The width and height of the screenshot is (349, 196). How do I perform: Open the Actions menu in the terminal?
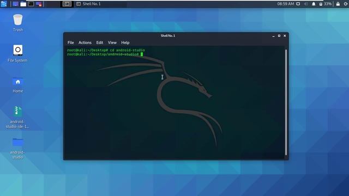click(x=85, y=42)
